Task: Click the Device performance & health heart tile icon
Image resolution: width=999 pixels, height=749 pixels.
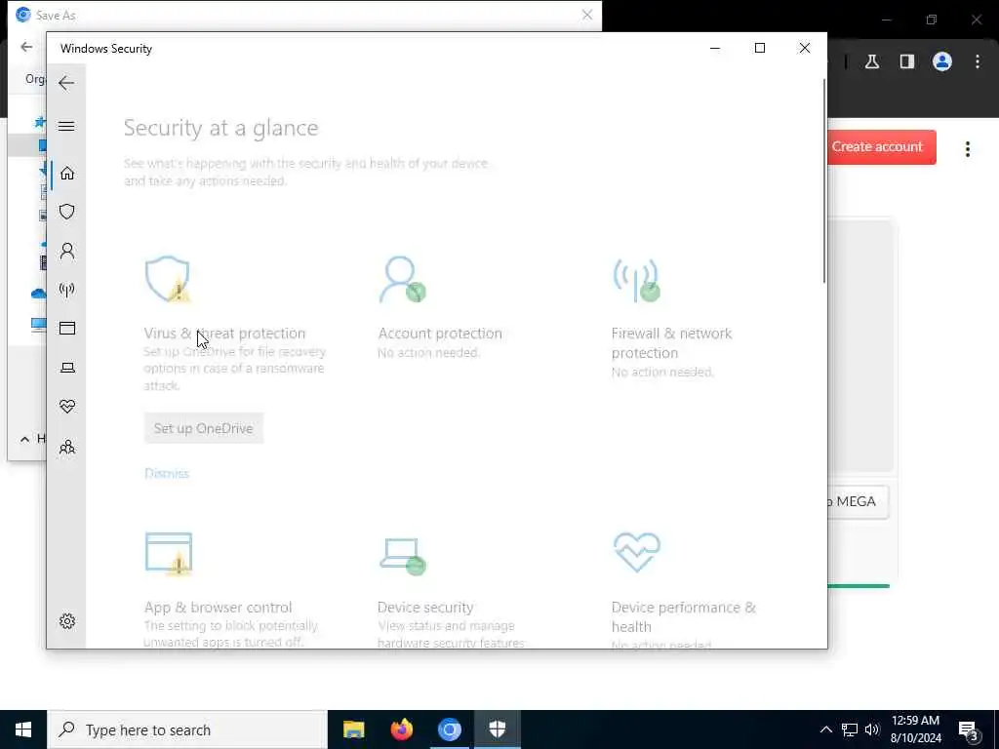Action: coord(636,552)
